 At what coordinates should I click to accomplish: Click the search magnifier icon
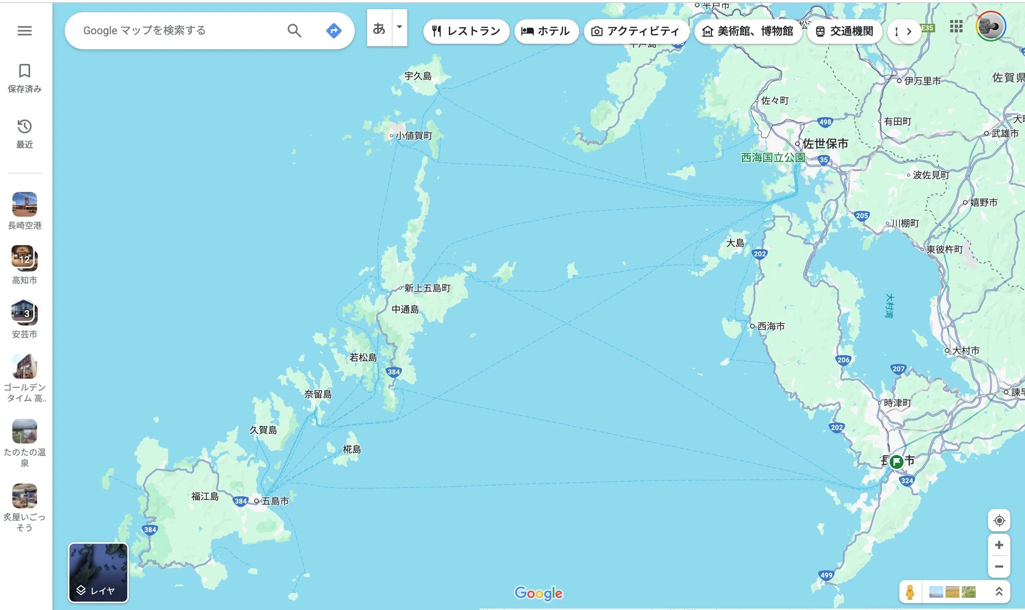[x=294, y=31]
